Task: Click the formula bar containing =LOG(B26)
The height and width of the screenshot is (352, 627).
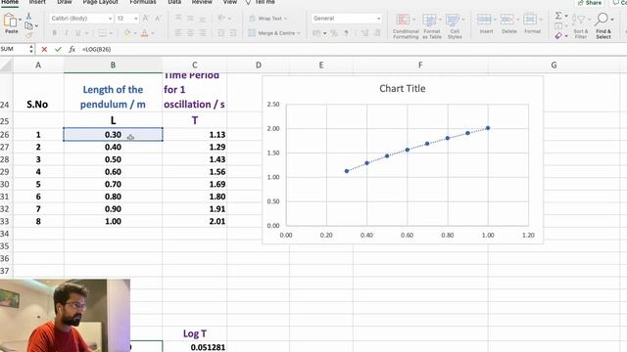Action: point(352,49)
